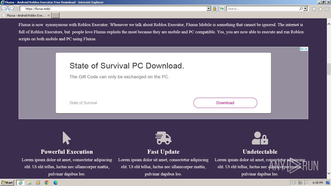The width and height of the screenshot is (331, 186).
Task: Click the State of Survival advertiser name
Action: pos(83,103)
